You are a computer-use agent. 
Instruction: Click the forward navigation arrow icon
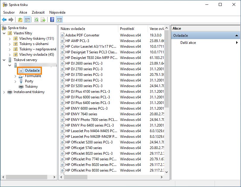(11, 20)
